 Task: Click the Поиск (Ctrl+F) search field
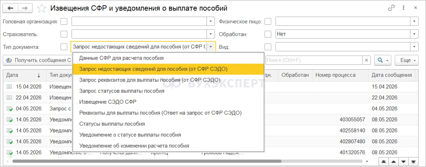(314, 60)
